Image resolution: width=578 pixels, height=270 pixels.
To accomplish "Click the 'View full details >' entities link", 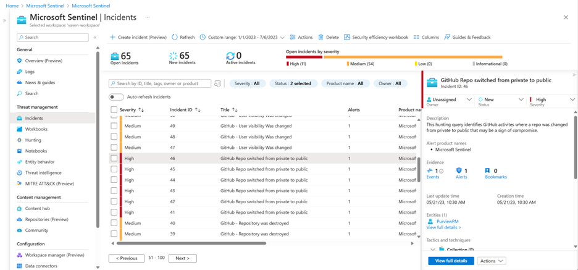I will pos(443,227).
